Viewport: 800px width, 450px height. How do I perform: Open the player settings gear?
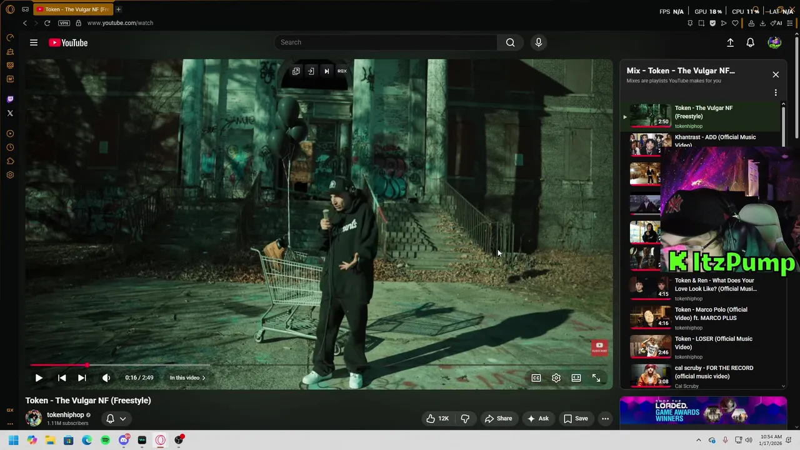556,377
